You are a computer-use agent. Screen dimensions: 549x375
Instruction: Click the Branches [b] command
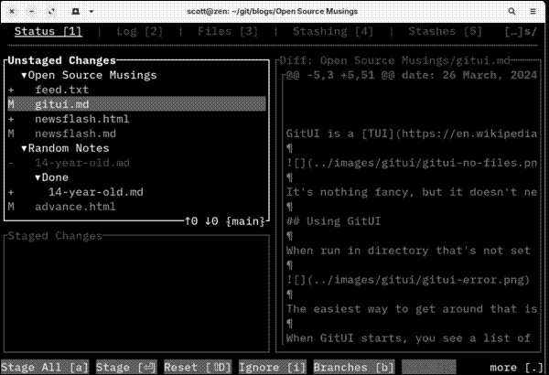pyautogui.click(x=354, y=367)
